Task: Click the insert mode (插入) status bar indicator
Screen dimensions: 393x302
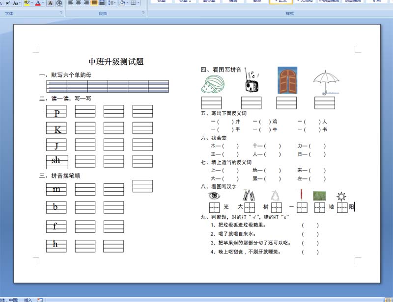Action: 28,300
